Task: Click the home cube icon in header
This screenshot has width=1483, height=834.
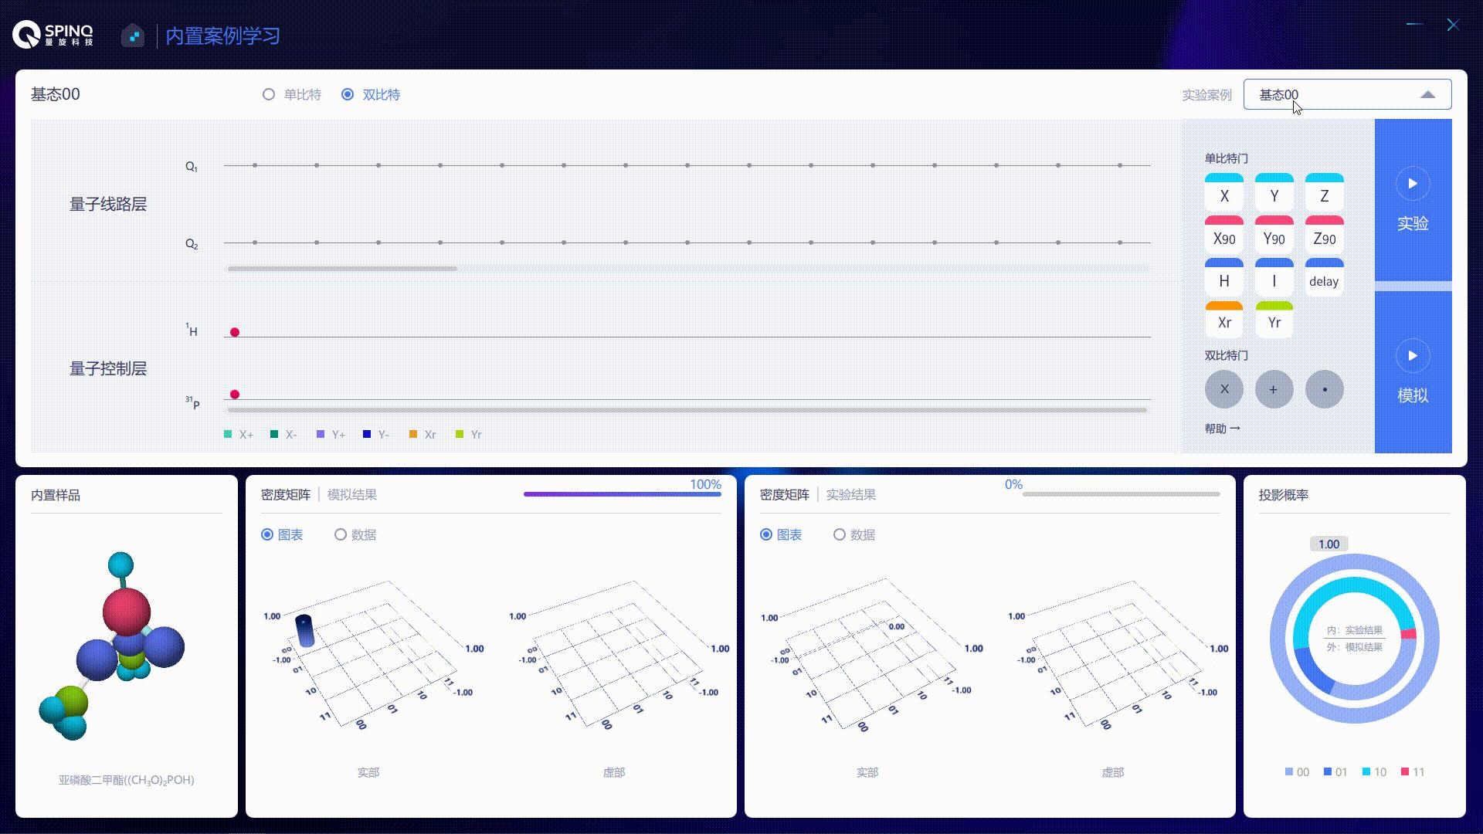Action: click(133, 36)
